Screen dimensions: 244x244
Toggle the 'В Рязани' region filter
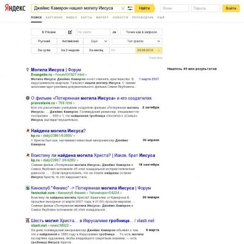(49, 32)
